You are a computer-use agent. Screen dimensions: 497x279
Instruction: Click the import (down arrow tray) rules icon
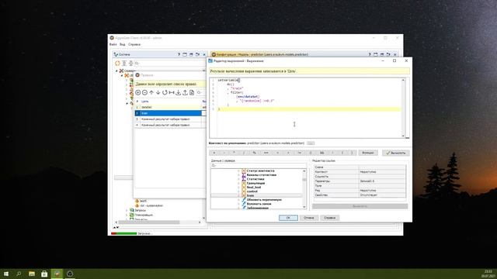click(178, 92)
